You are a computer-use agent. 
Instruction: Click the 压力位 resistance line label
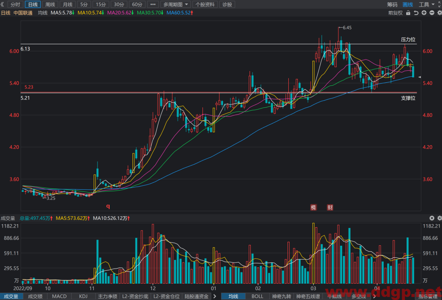tap(408, 39)
